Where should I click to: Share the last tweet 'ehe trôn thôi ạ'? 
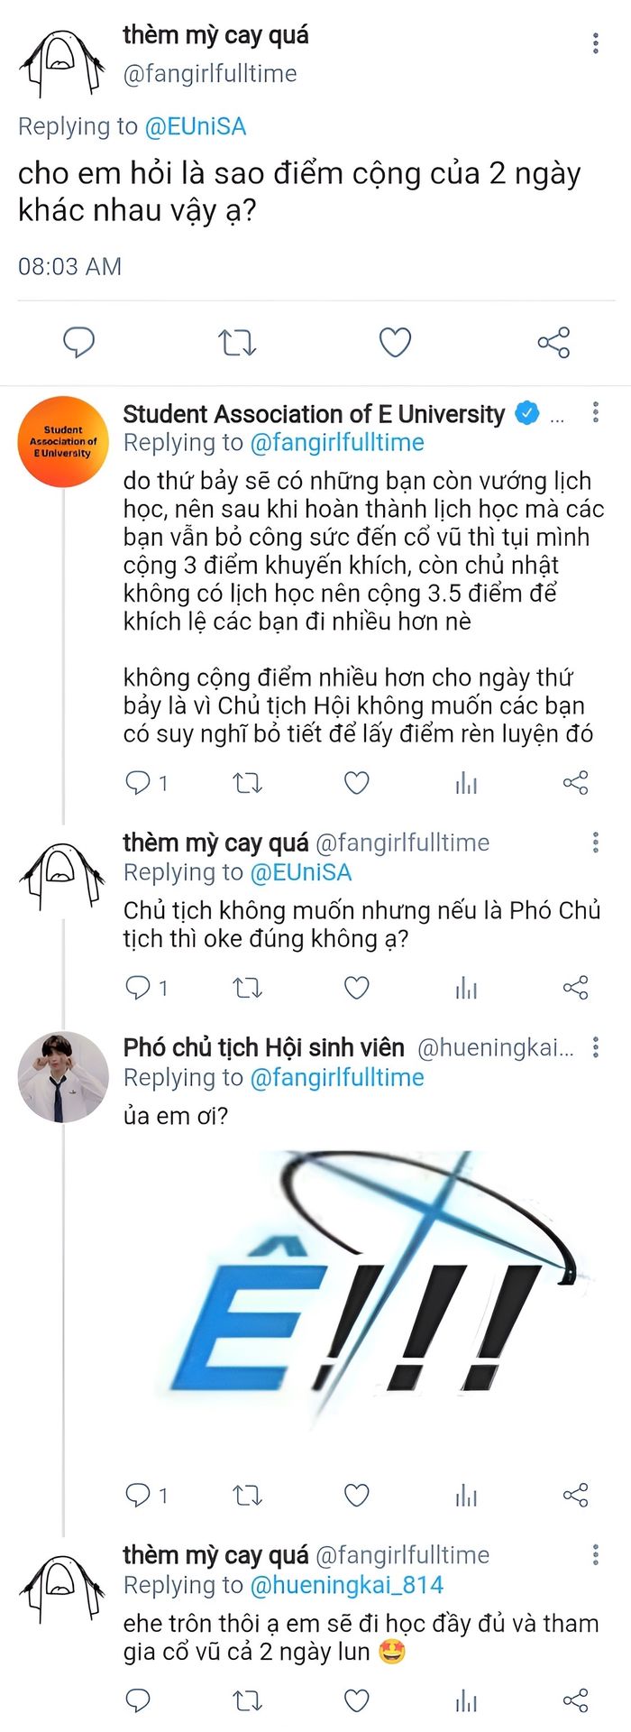point(575,1701)
